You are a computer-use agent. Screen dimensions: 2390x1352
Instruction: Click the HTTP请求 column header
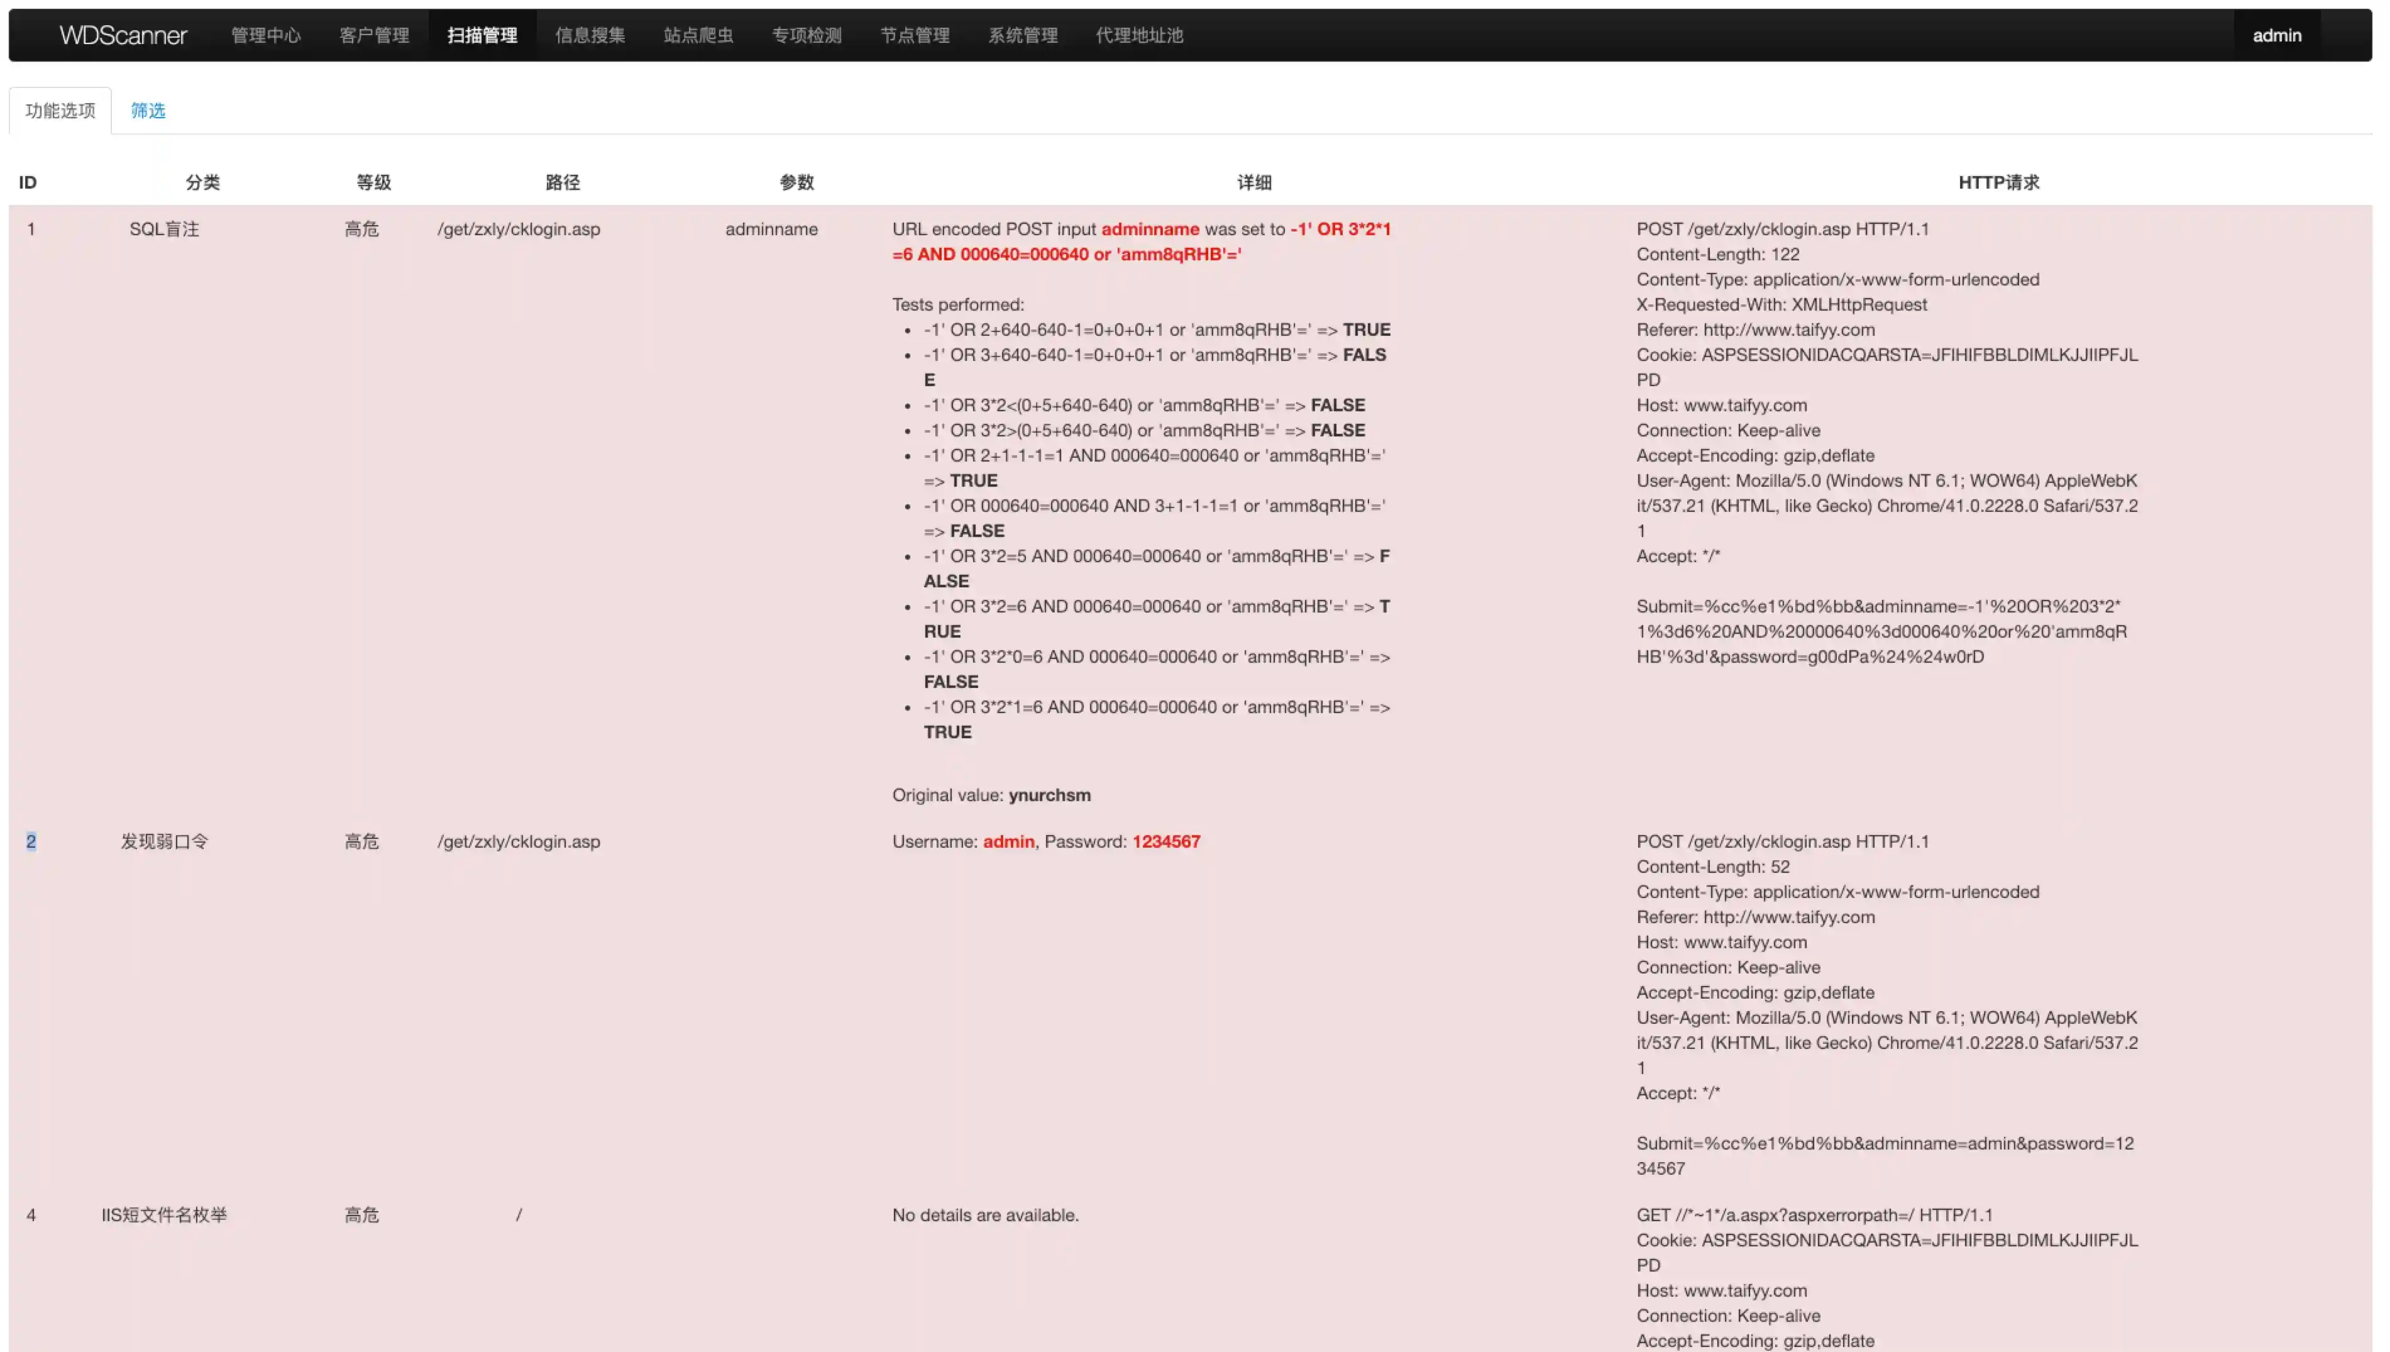tap(1998, 182)
